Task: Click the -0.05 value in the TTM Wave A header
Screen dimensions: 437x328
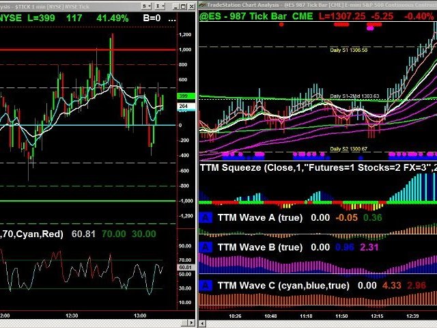Action: pyautogui.click(x=346, y=217)
